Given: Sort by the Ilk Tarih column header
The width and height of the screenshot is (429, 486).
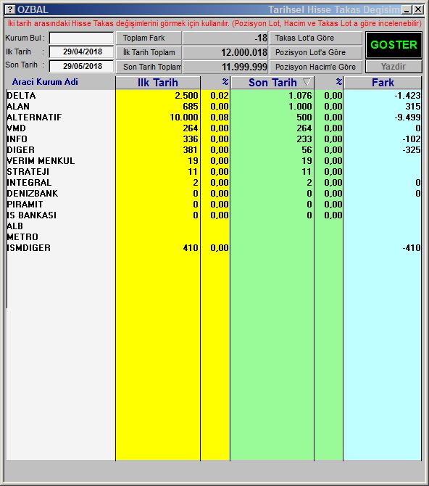Looking at the screenshot, I should (x=158, y=83).
